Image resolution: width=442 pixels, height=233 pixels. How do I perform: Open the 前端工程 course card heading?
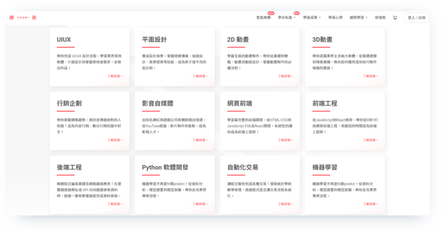[324, 103]
